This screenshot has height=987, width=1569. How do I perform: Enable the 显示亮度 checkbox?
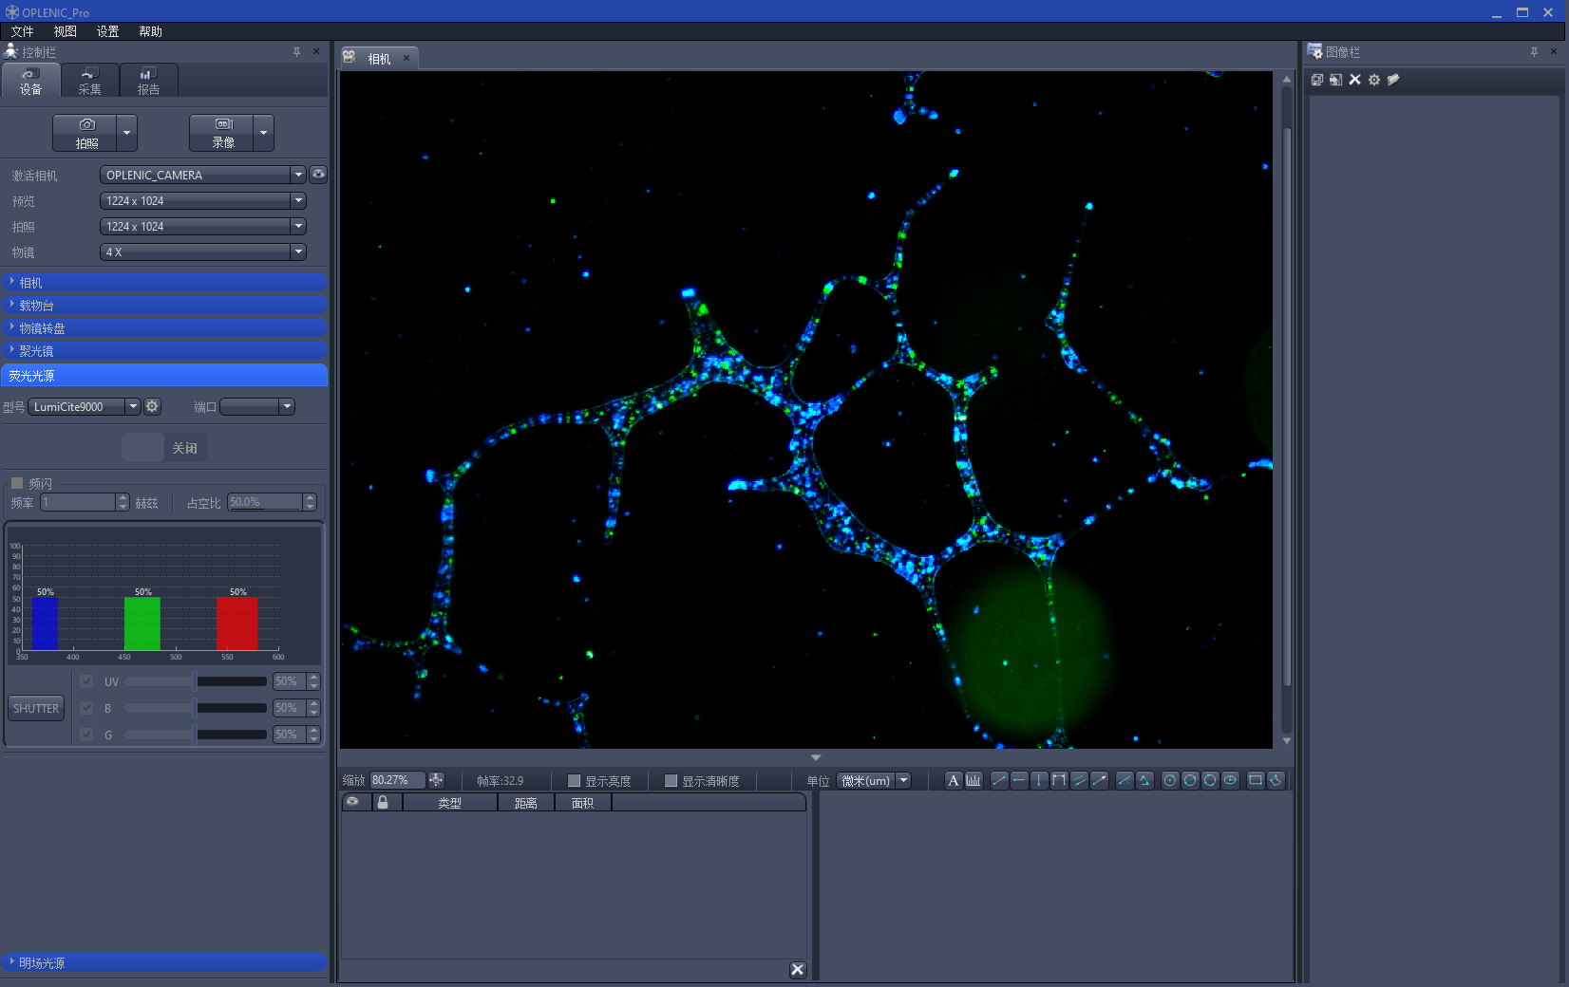tap(574, 781)
